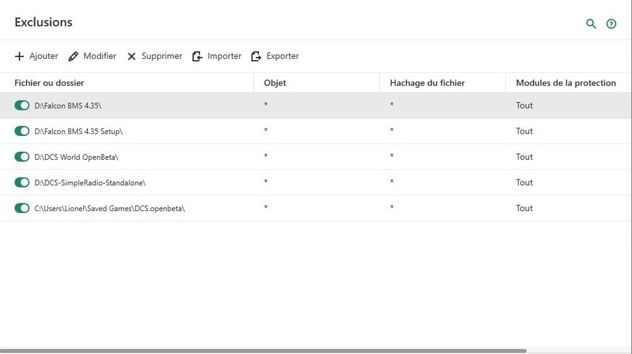Click the horizontal scrollbar at the bottom

pyautogui.click(x=262, y=351)
